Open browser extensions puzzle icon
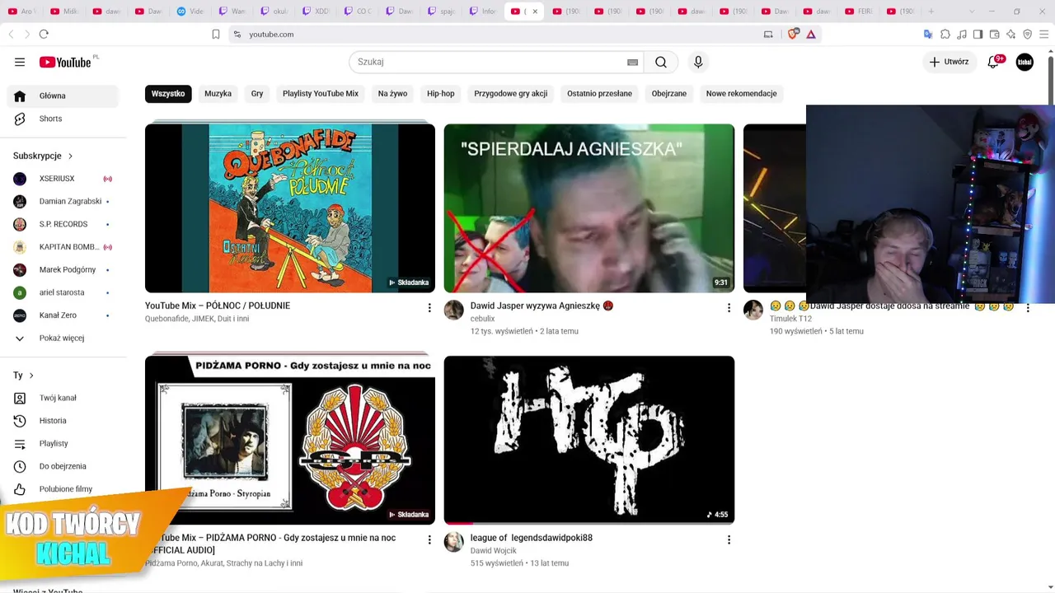This screenshot has width=1055, height=593. (x=945, y=34)
